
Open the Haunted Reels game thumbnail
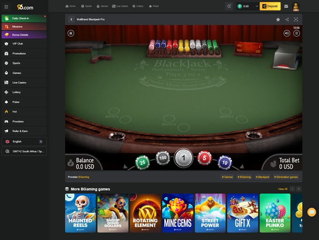[81, 213]
